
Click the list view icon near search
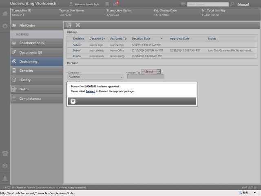click(183, 4)
